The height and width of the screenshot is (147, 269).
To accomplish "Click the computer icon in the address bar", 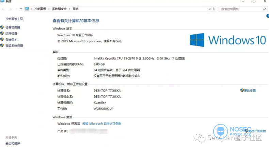I will click(27, 9).
